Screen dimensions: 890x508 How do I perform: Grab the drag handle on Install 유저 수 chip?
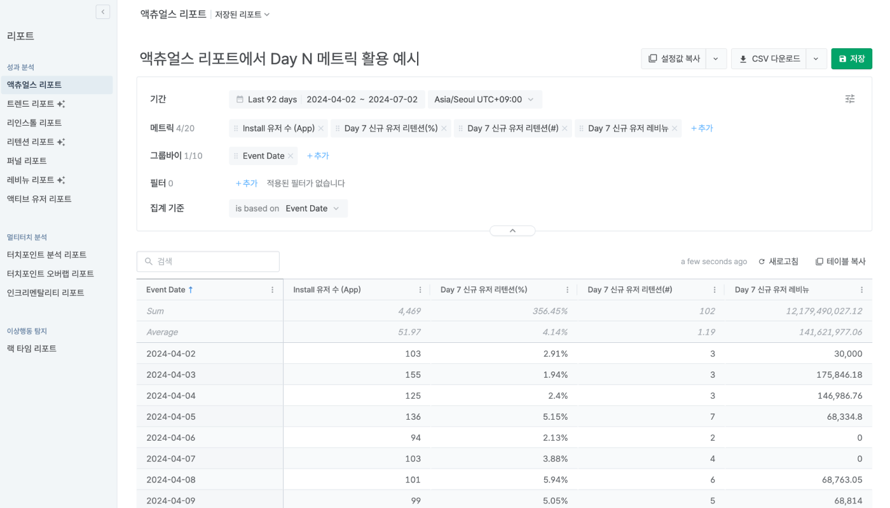pos(236,128)
